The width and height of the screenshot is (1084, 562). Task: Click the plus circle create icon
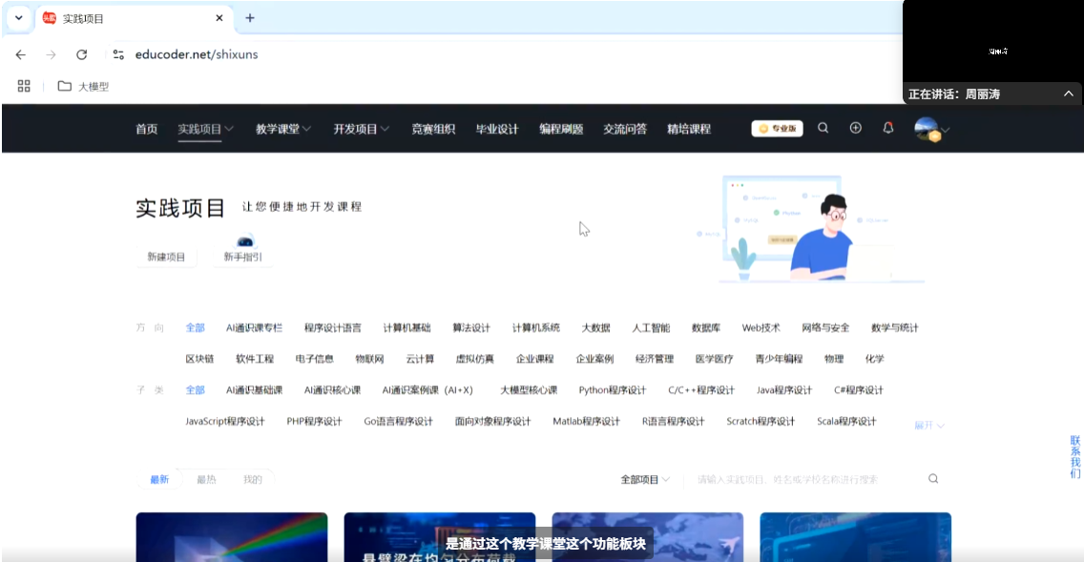point(855,128)
